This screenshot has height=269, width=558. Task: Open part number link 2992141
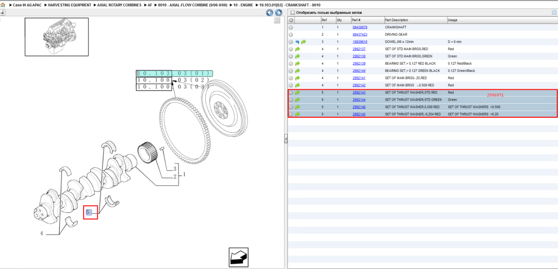[359, 78]
